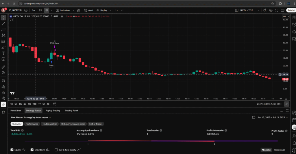Bookmark this page with star icon
The width and height of the screenshot is (296, 154).
pos(272,3)
